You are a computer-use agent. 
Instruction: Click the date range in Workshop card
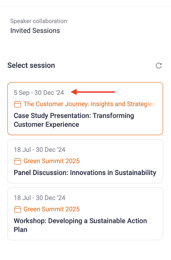coord(39,198)
